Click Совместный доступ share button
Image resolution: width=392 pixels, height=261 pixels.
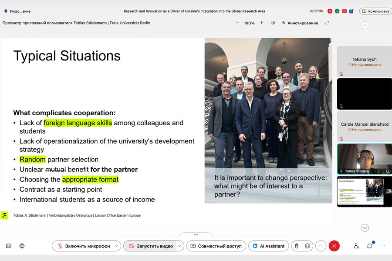(216, 246)
